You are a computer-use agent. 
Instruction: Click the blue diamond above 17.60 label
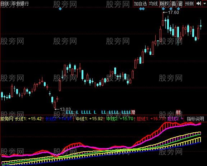tap(163, 9)
